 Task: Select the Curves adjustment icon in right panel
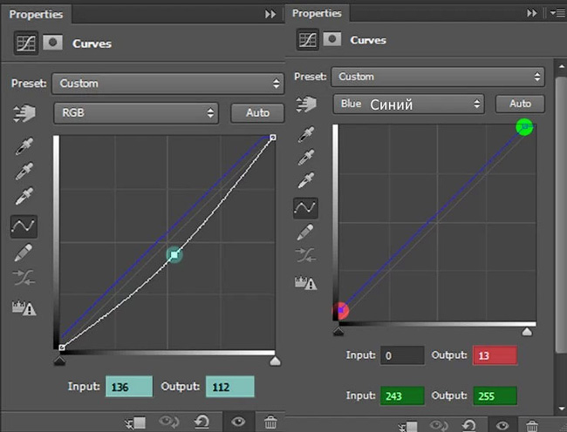click(x=308, y=39)
